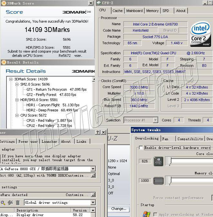Screen dimensions: 213x217
Task: Click Result Details scrollbar up arrow
Action: pos(93,79)
